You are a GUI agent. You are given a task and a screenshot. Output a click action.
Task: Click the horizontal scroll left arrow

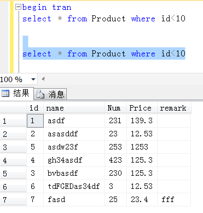[43, 79]
